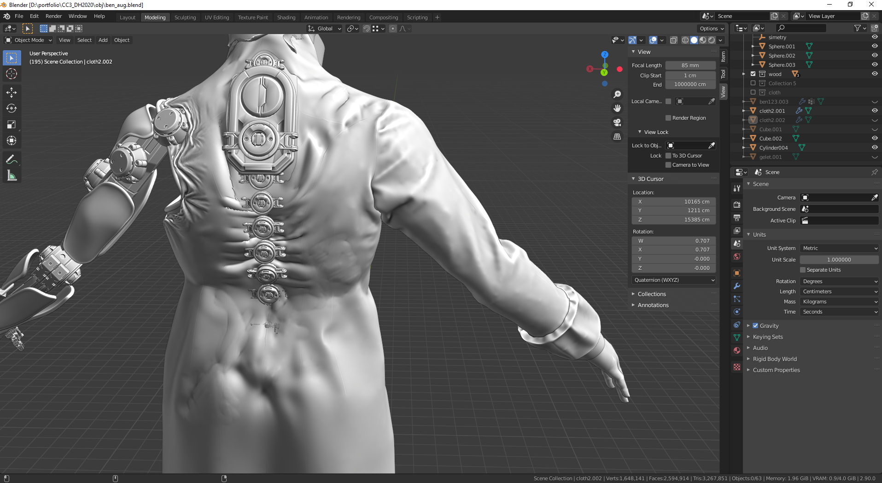Click the Unit Scale 1.000000 field
The width and height of the screenshot is (882, 483).
pos(839,260)
